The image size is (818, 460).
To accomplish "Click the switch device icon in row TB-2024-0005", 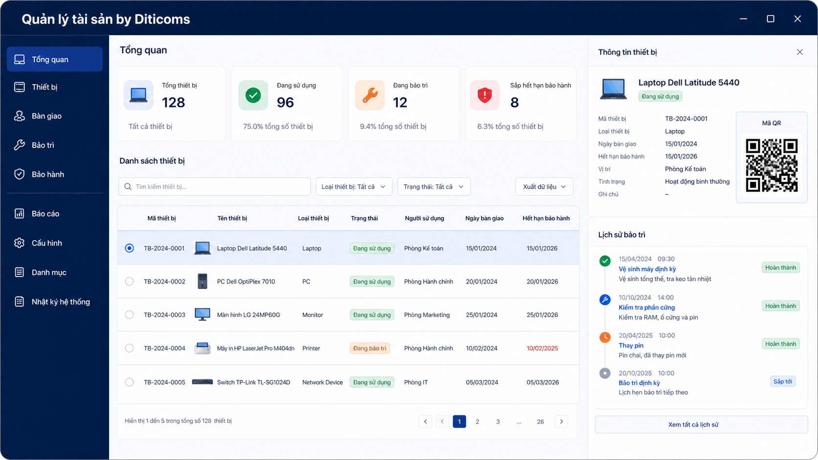I will (x=203, y=382).
